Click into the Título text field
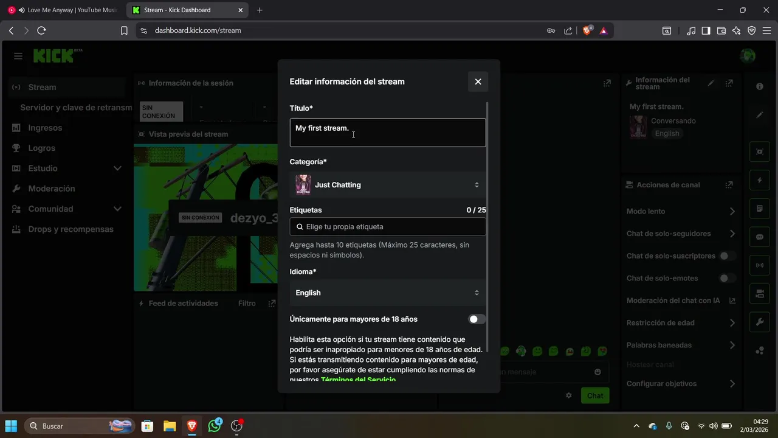Viewport: 778px width, 438px height. click(x=388, y=133)
